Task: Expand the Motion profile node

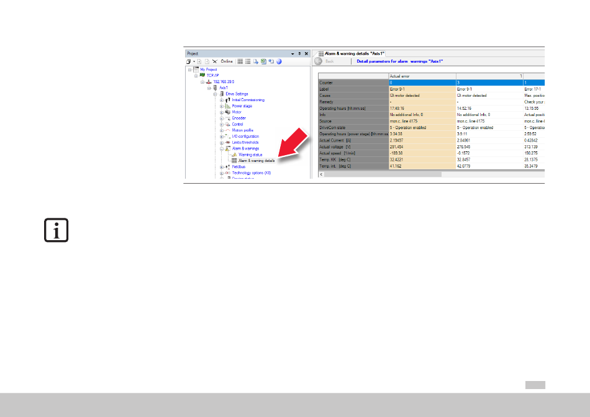Action: [222, 130]
